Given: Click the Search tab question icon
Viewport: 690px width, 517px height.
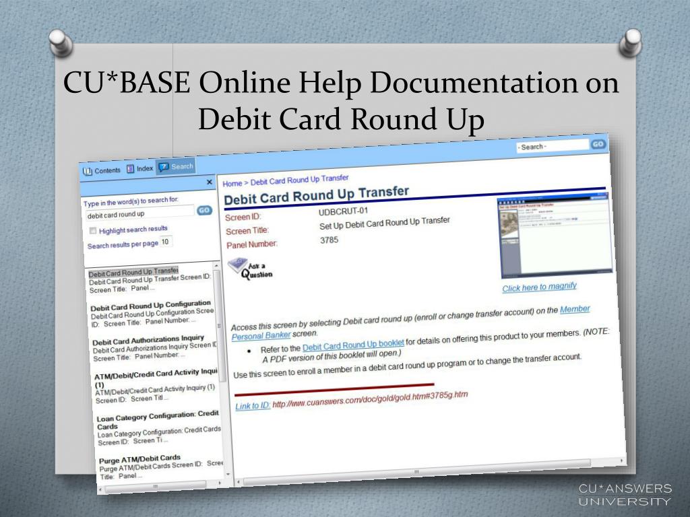Looking at the screenshot, I should pos(164,167).
